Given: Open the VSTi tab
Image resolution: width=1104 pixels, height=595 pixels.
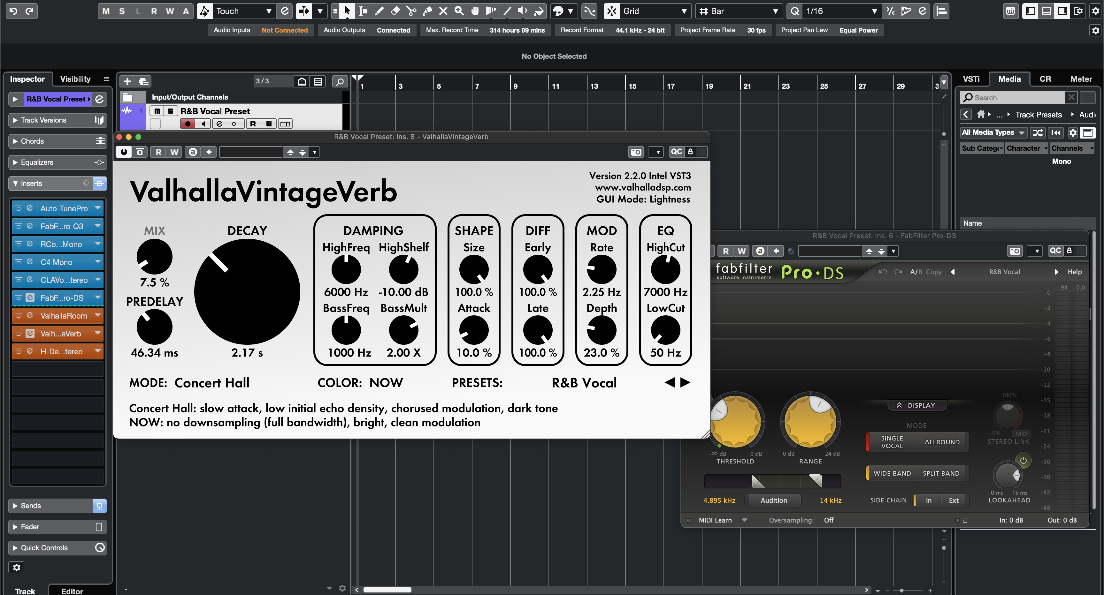Looking at the screenshot, I should coord(971,79).
